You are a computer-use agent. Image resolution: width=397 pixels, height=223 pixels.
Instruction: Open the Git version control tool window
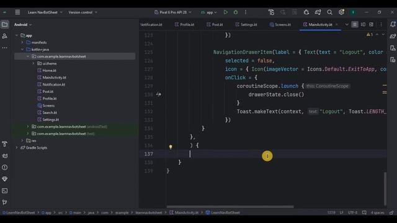5,203
